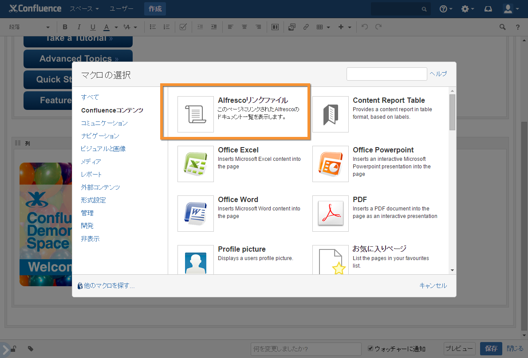528x358 pixels.
Task: Click the Redo icon
Action: [378, 27]
